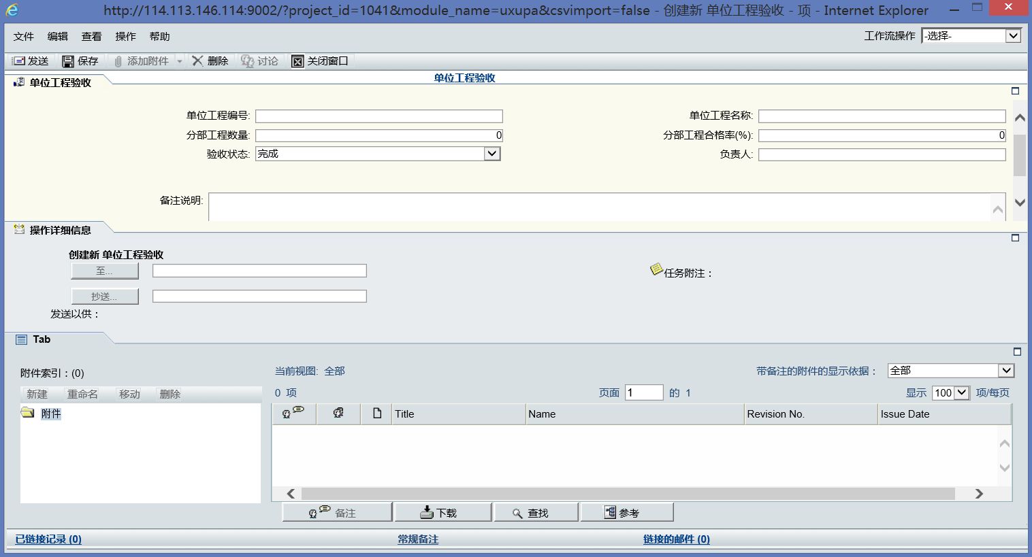Viewport: 1032px width, 557px height.
Task: Click the 关闭窗口 icon on toolbar
Action: (x=298, y=61)
